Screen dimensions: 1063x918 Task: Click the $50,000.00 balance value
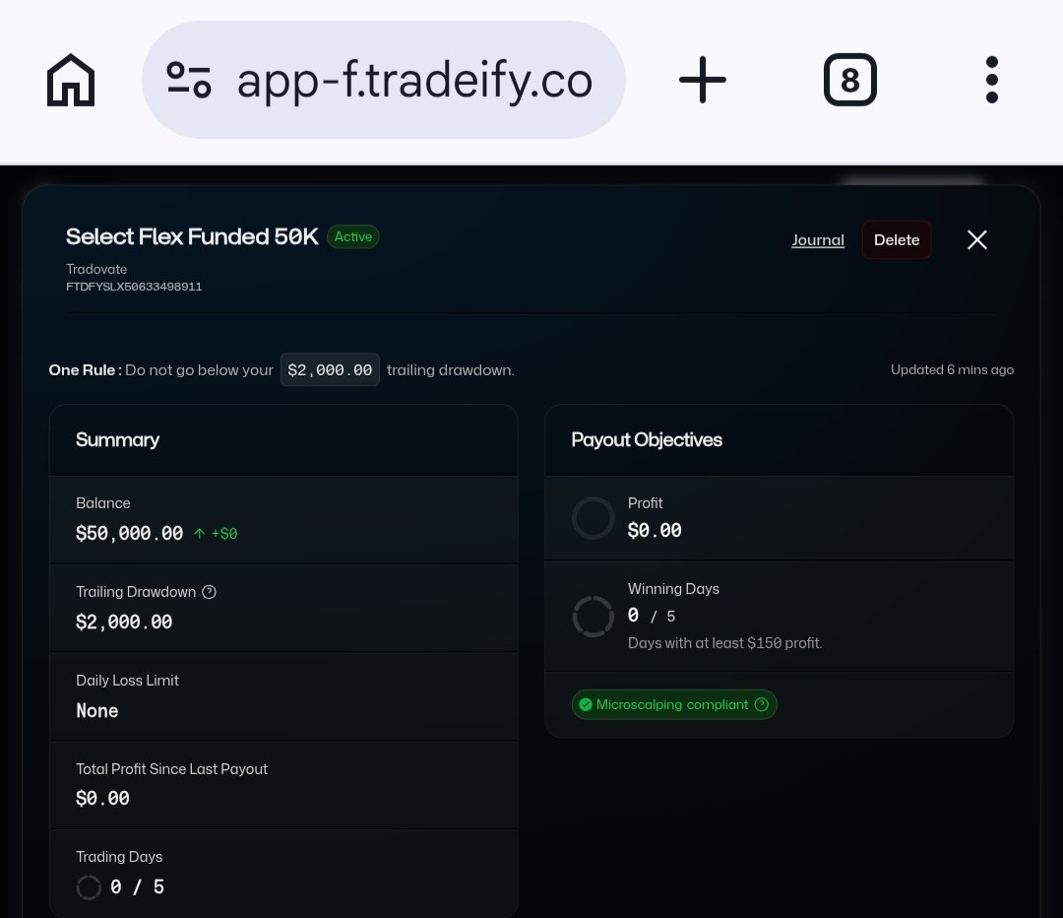click(x=130, y=533)
